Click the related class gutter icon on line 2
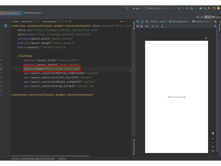 point(6,26)
